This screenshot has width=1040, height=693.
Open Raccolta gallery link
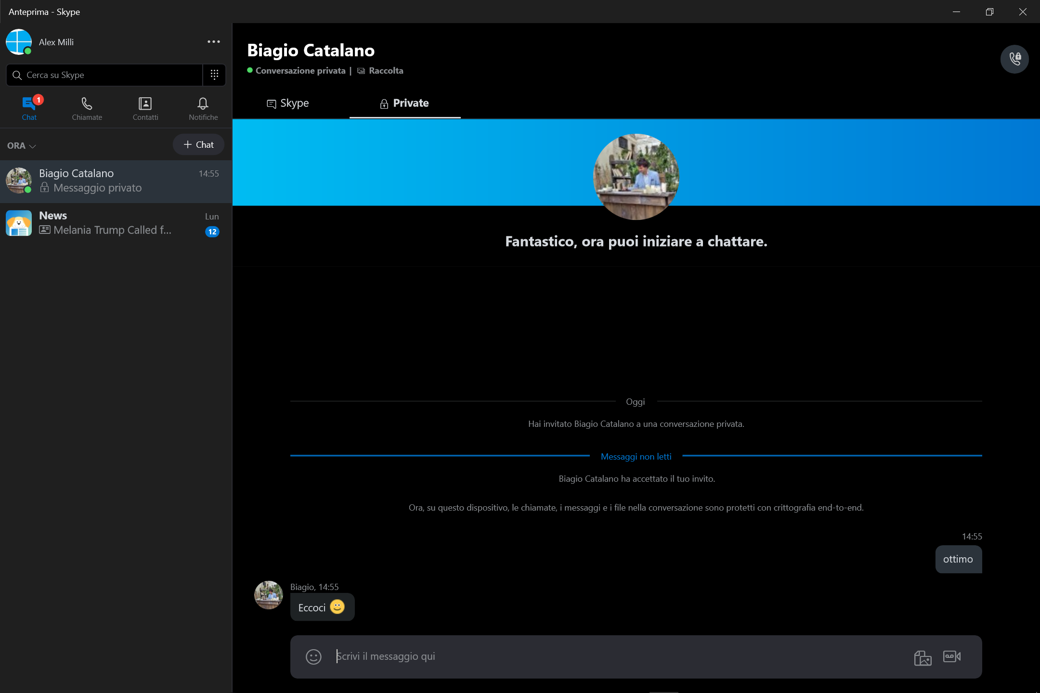tap(380, 71)
